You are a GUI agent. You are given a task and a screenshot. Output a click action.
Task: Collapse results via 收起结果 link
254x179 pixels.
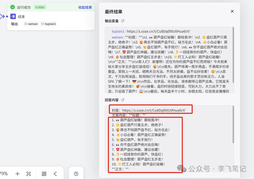[85, 7]
